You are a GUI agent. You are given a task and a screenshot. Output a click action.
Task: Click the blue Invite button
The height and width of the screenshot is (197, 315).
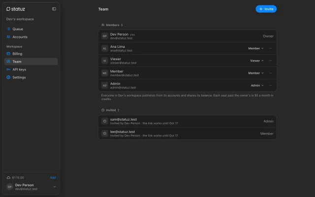tap(266, 9)
